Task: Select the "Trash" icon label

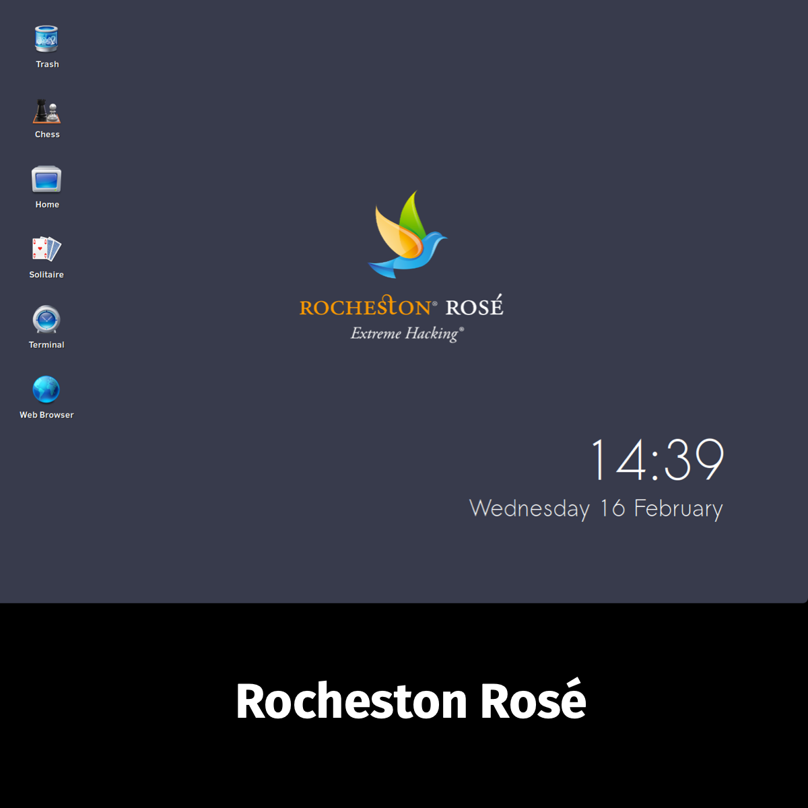Action: [x=47, y=65]
